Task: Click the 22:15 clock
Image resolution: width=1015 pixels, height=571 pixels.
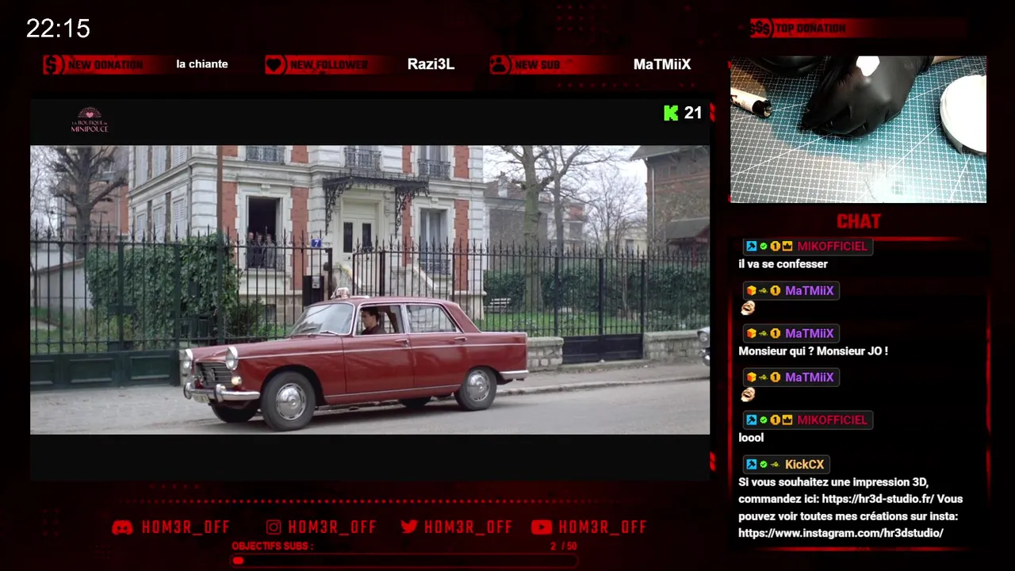Action: (x=58, y=29)
